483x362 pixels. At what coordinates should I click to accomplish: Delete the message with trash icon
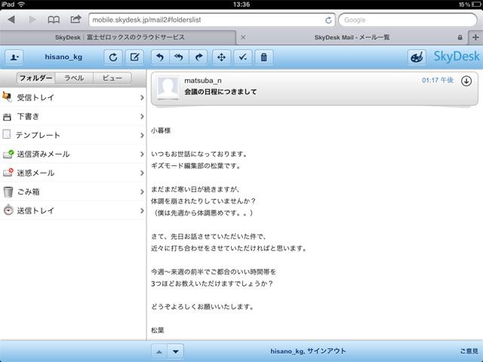263,57
